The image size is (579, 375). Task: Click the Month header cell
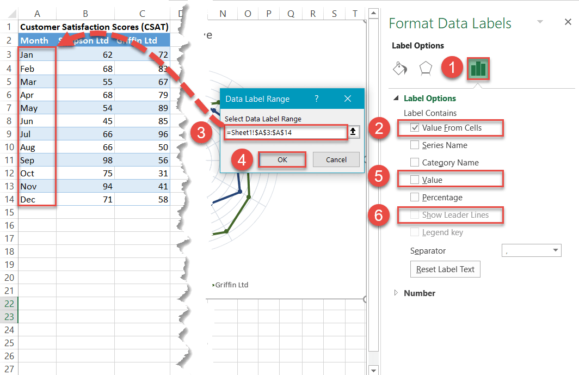tap(38, 40)
